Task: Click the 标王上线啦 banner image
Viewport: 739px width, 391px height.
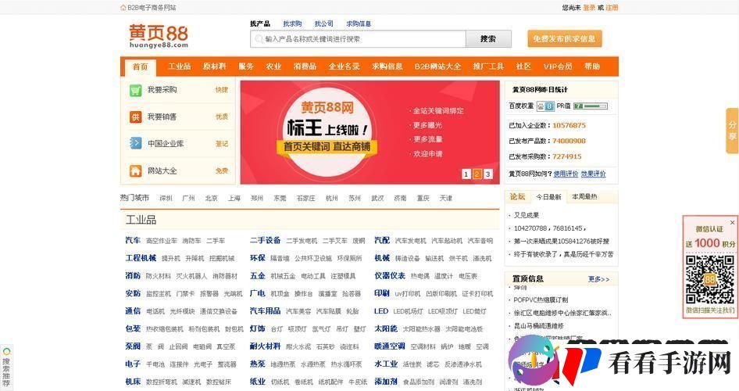Action: (369, 132)
